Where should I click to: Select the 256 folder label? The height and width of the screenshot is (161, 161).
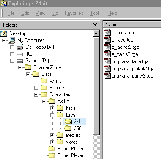pos(78,128)
